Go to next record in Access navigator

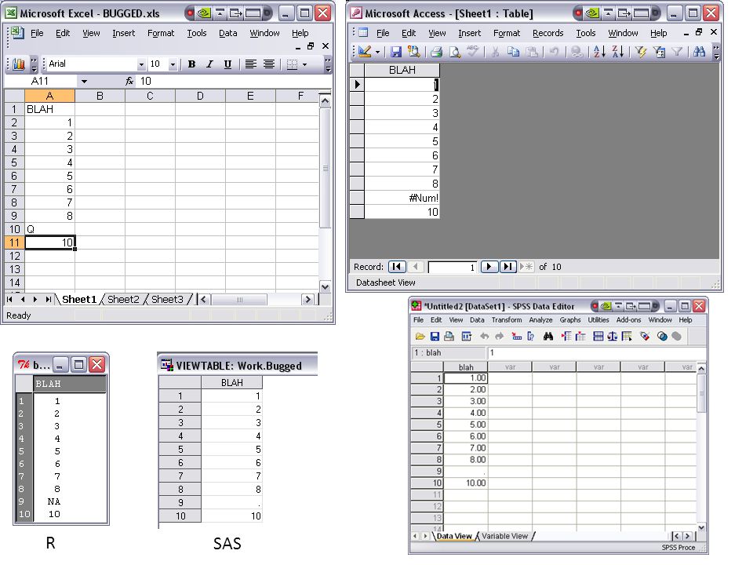click(489, 267)
